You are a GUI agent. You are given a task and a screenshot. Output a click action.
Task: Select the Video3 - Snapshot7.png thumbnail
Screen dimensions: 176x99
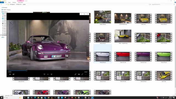point(123,36)
